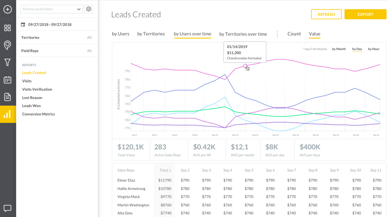Switch chart granularity to by Hour
The width and height of the screenshot is (388, 217).
pyautogui.click(x=374, y=49)
